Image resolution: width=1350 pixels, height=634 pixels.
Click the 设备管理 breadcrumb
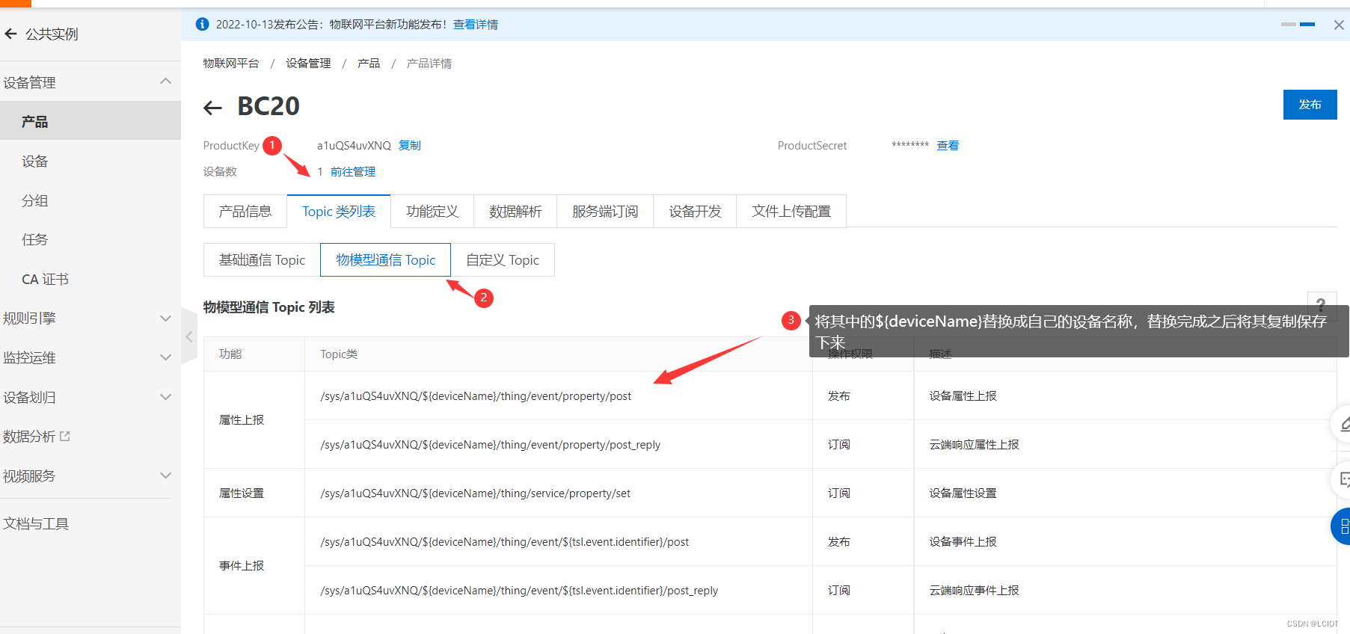coord(308,64)
